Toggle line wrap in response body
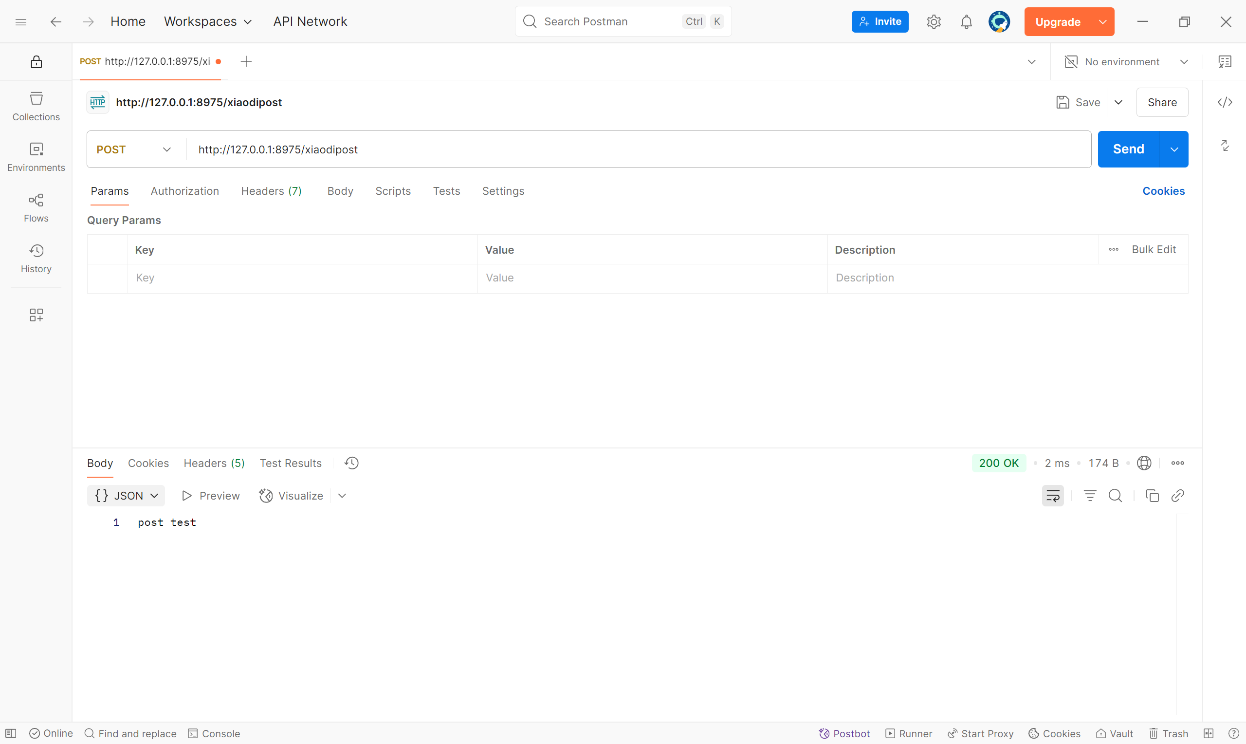This screenshot has height=744, width=1246. tap(1053, 495)
